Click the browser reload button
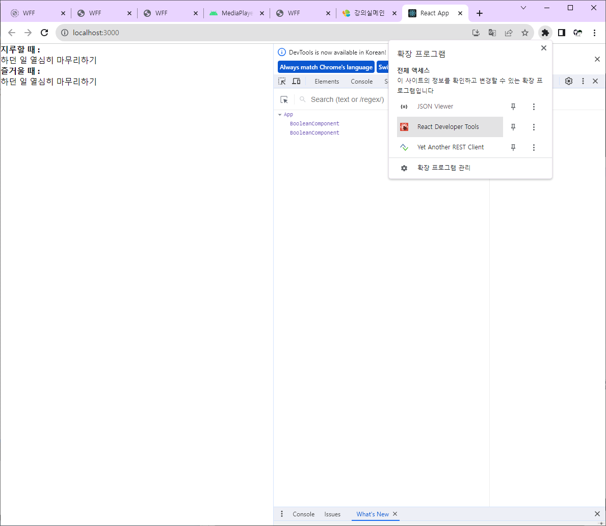 (x=44, y=33)
